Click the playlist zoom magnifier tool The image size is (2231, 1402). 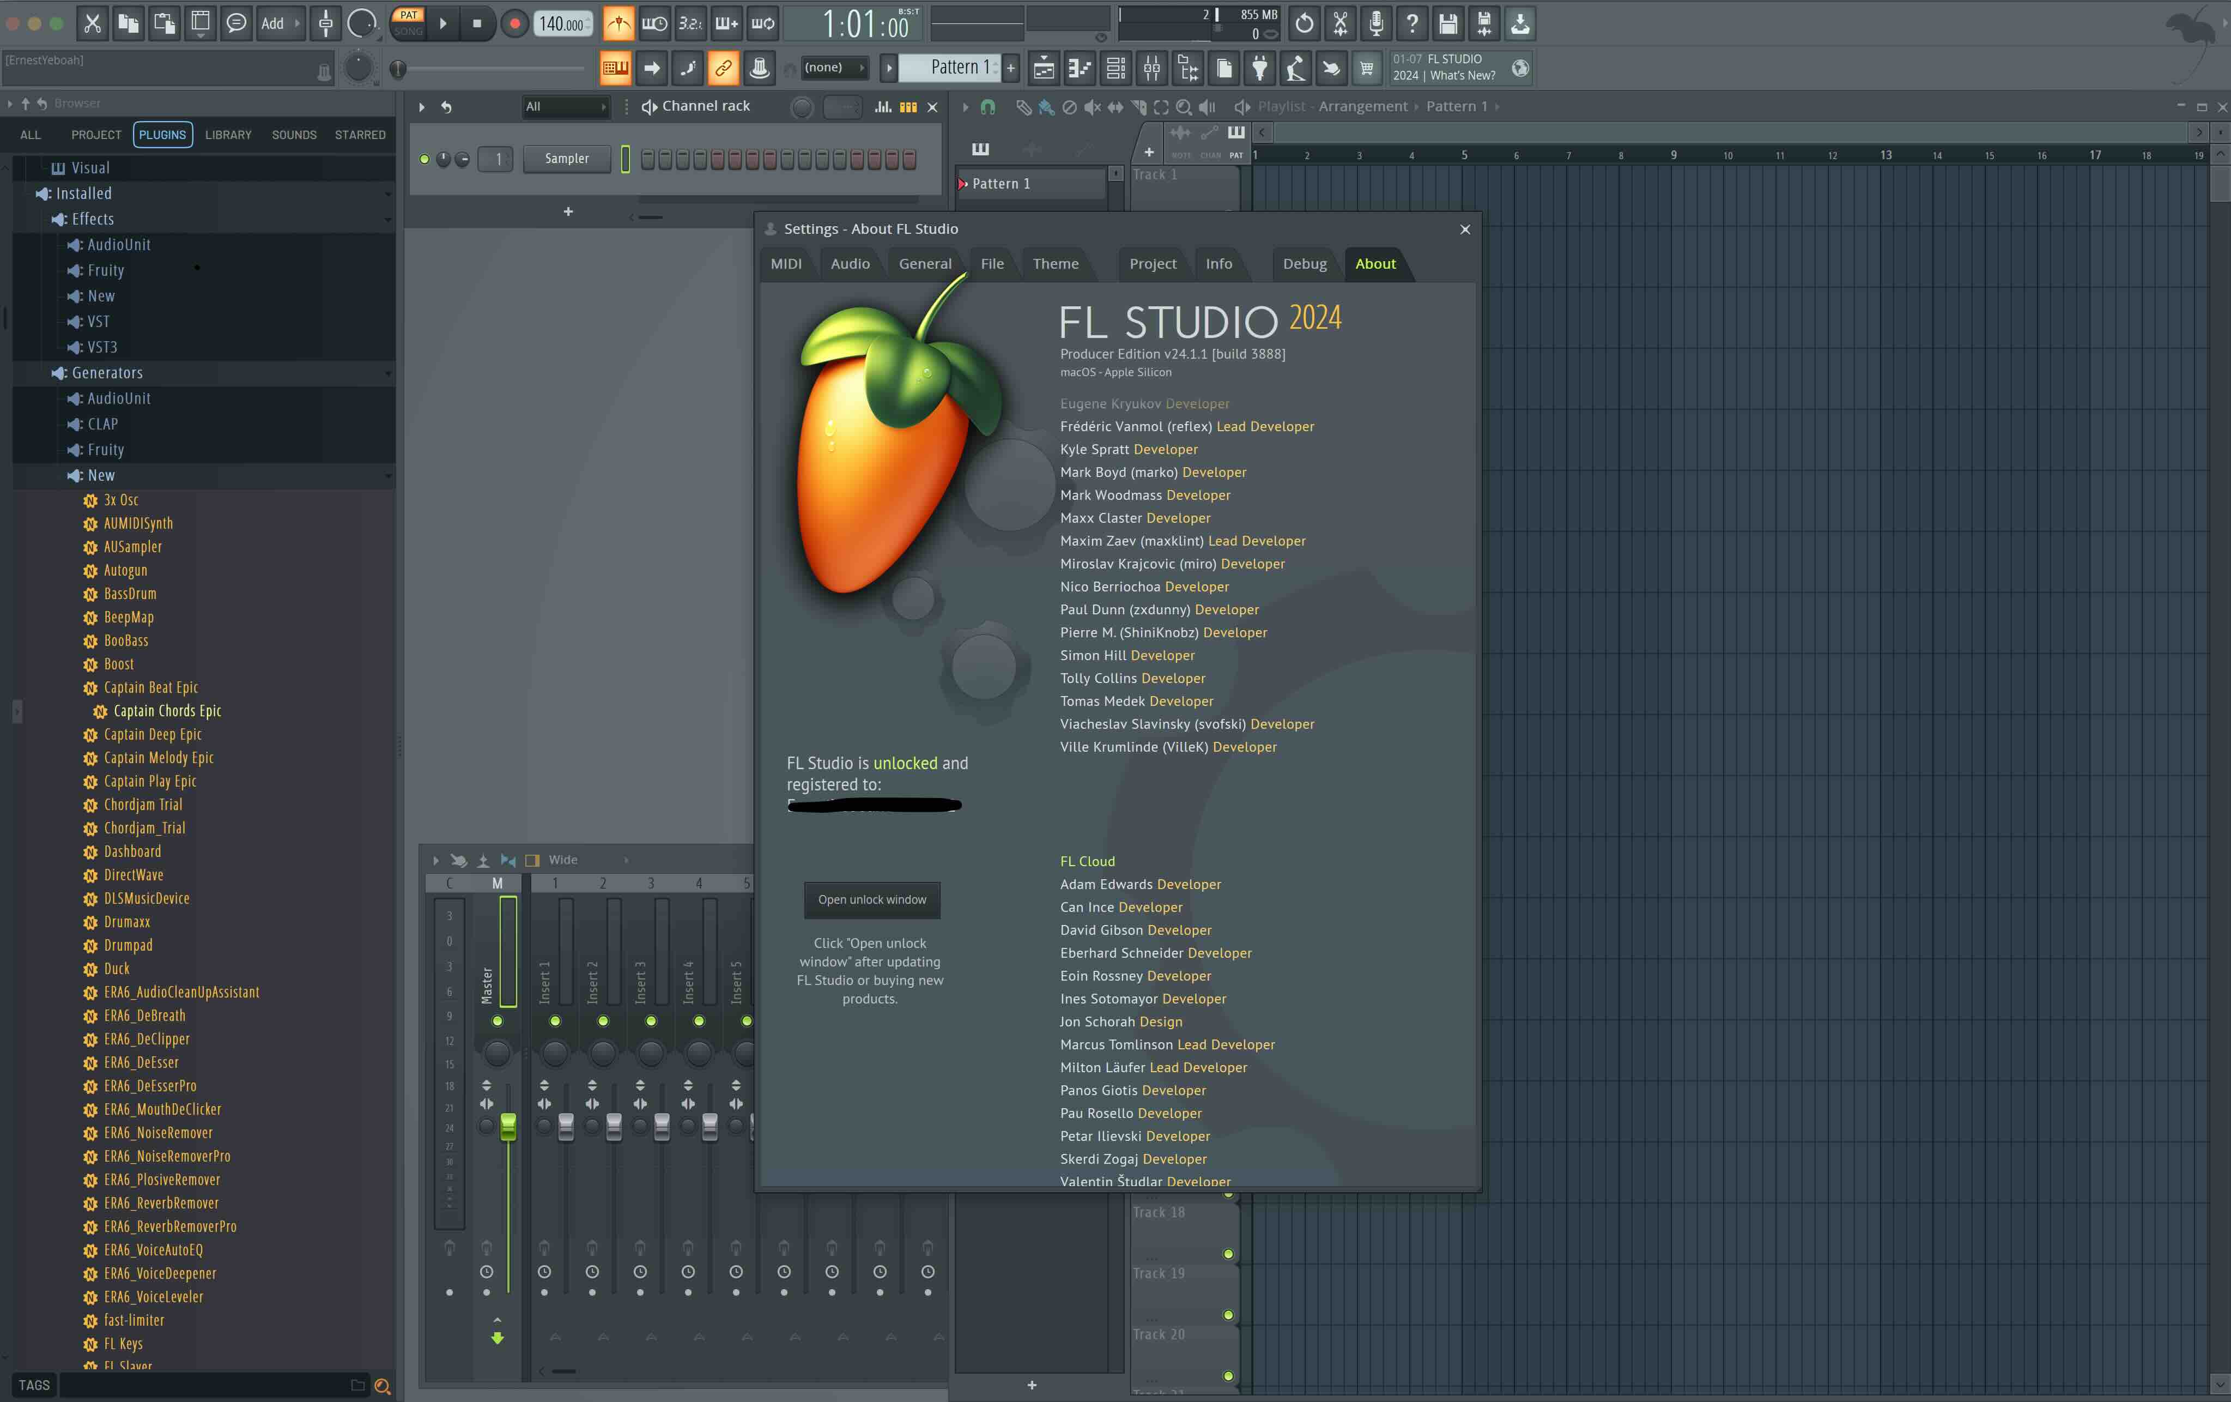point(1183,106)
